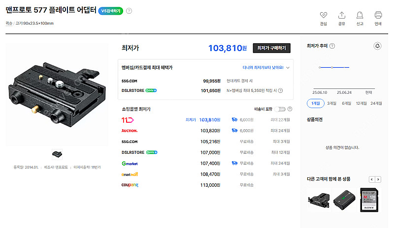Click the 11번가 store logo

(x=128, y=120)
